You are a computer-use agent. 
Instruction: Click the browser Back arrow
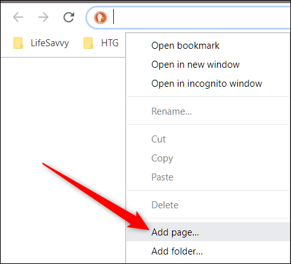point(18,17)
